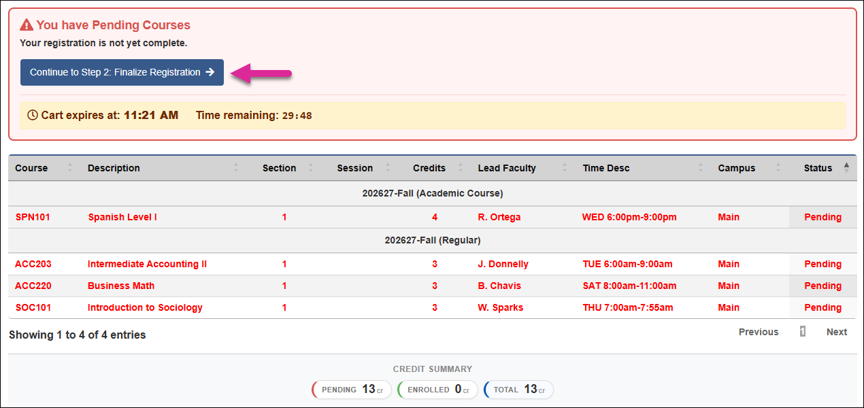The image size is (864, 408).
Task: Select page 1 in pagination
Action: pyautogui.click(x=803, y=332)
